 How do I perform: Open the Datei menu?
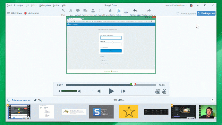(9, 6)
